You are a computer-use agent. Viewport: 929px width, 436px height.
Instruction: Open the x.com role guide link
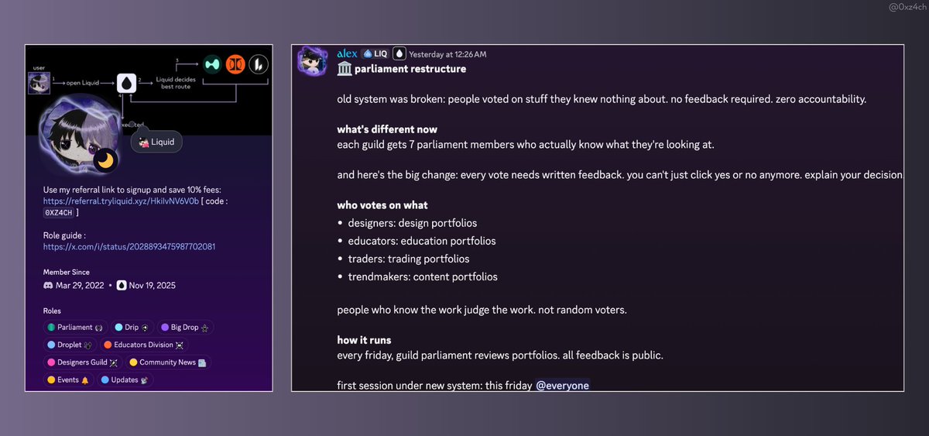pyautogui.click(x=129, y=246)
